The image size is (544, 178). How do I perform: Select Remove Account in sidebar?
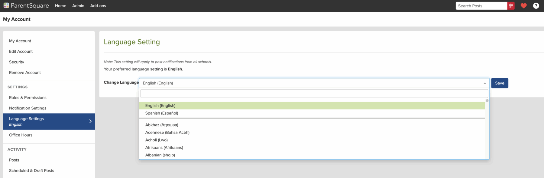click(25, 72)
